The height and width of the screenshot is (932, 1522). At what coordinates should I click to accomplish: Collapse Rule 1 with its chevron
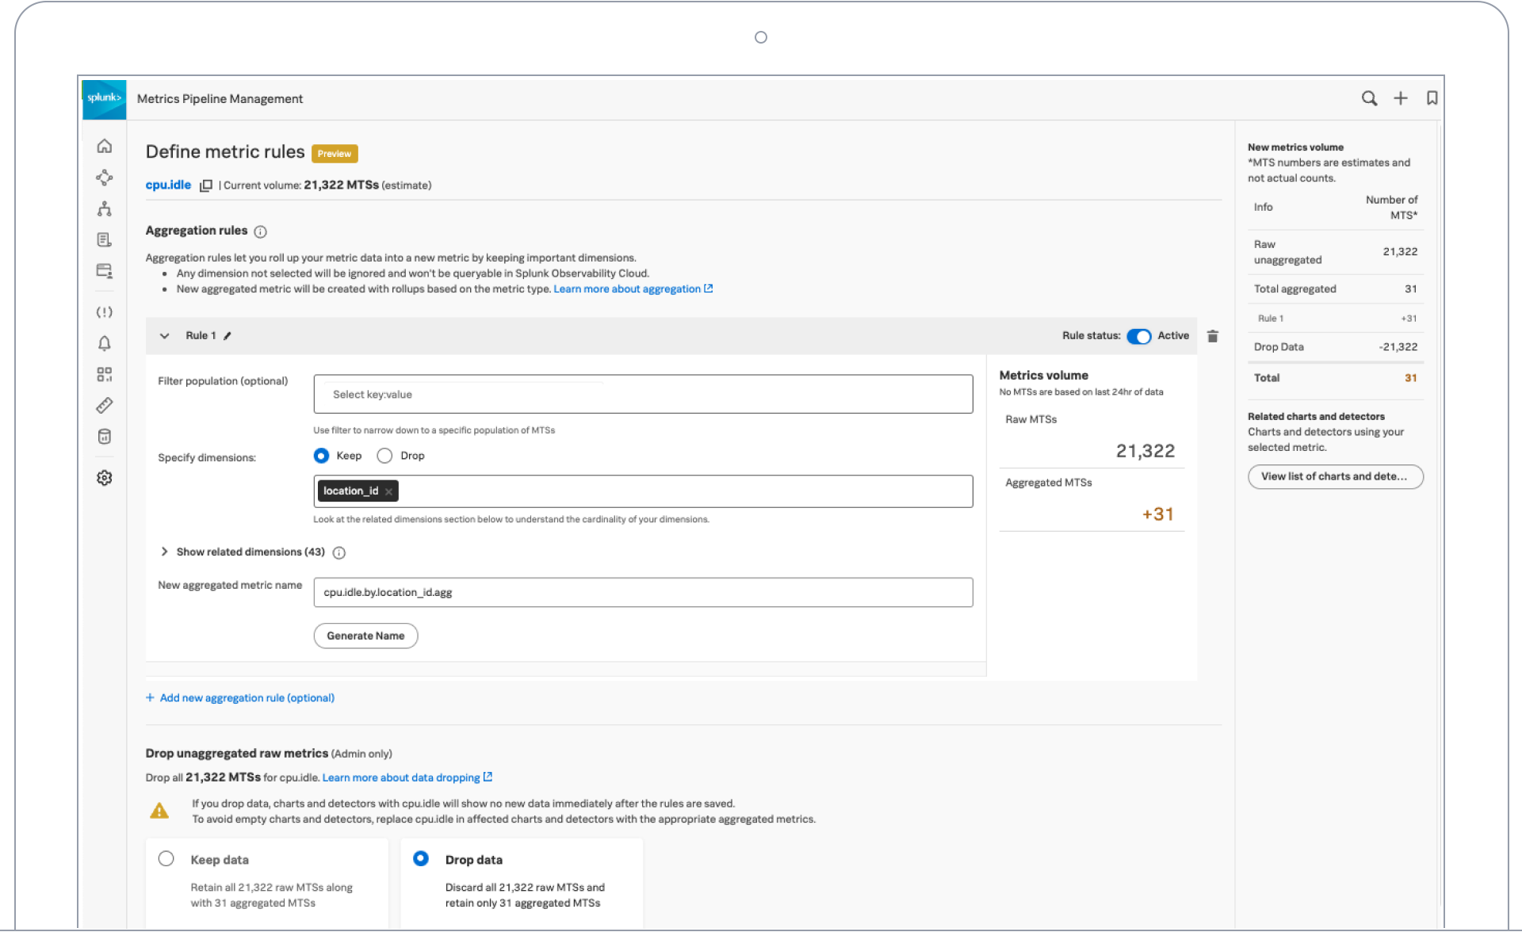tap(164, 335)
